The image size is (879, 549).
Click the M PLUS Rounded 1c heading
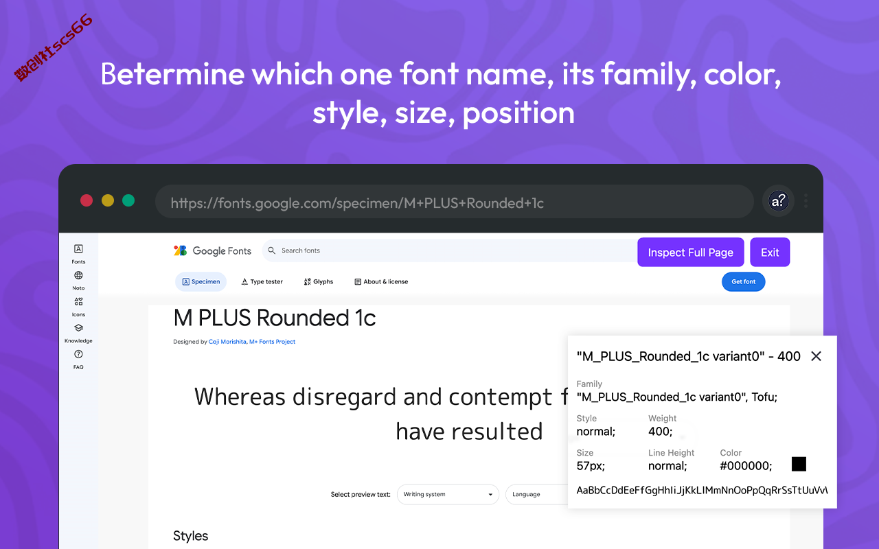275,318
